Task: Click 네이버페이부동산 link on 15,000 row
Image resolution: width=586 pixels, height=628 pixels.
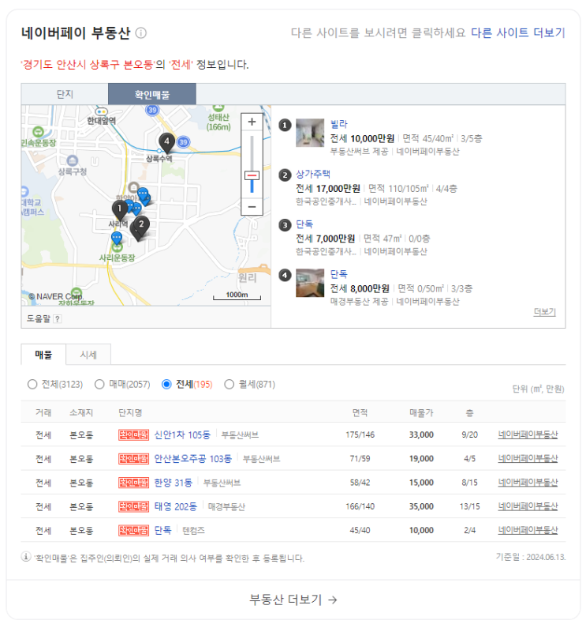Action: pyautogui.click(x=528, y=483)
